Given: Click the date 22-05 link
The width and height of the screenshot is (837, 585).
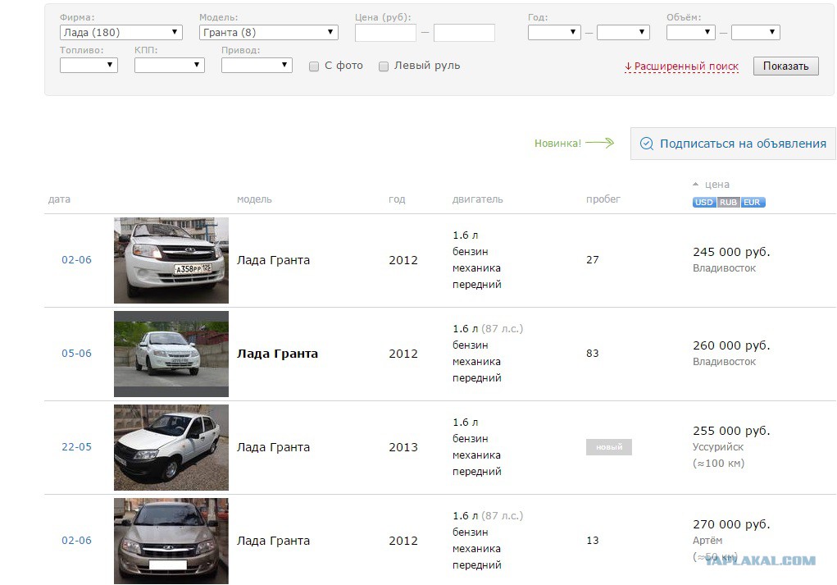Looking at the screenshot, I should pos(76,446).
